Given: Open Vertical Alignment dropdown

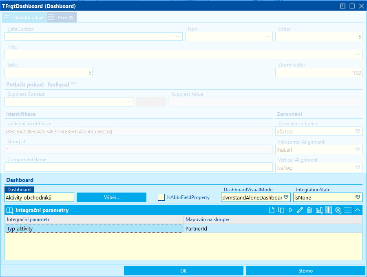Looking at the screenshot, I should (x=358, y=167).
